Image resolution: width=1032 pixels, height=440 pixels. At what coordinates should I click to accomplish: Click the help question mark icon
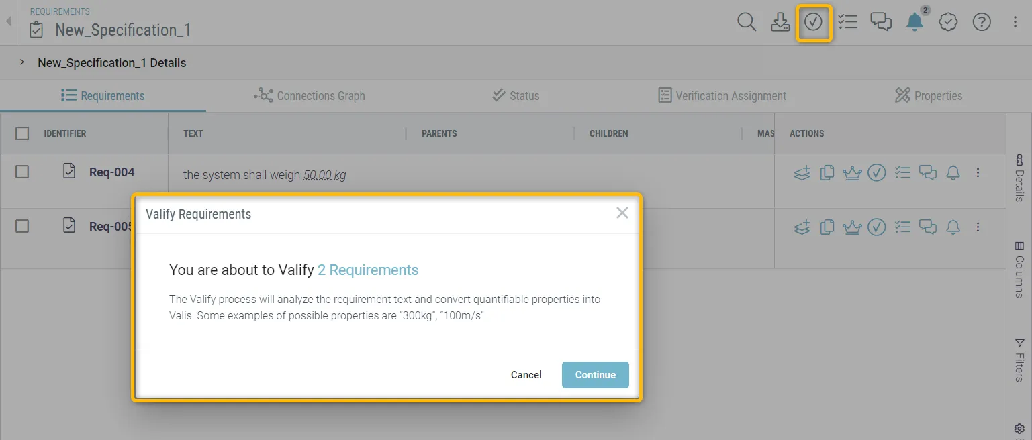982,22
